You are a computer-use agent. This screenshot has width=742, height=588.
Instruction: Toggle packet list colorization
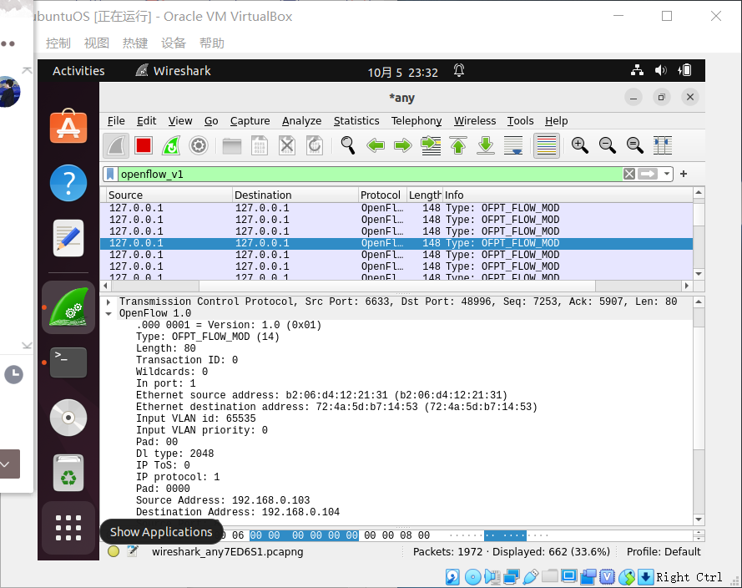(x=547, y=145)
